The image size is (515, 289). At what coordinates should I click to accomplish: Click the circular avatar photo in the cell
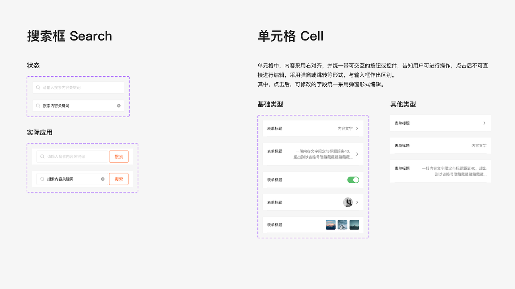pos(347,202)
